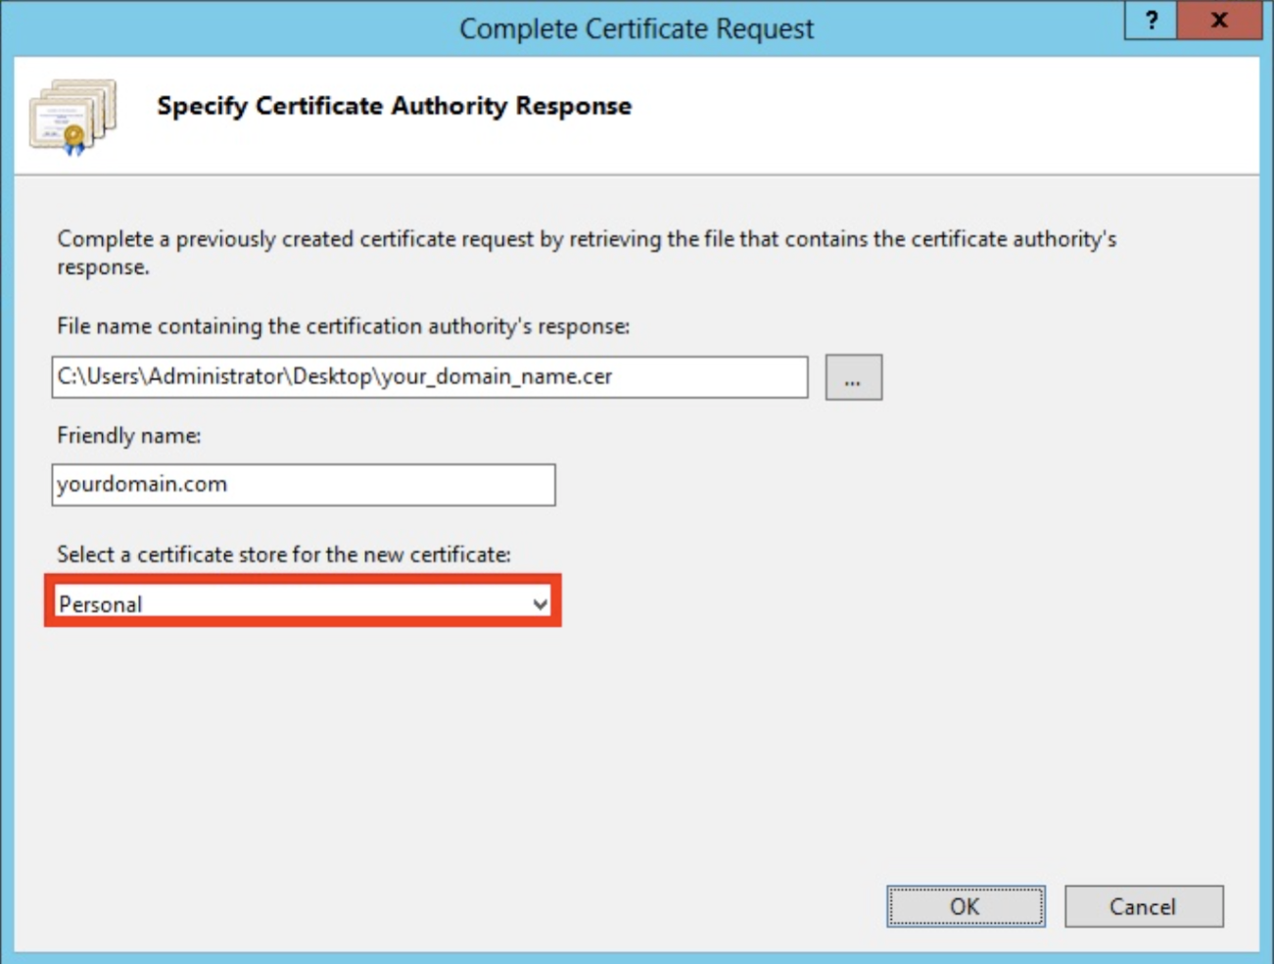The image size is (1275, 964).
Task: Close the dialog with the X button
Action: point(1218,21)
